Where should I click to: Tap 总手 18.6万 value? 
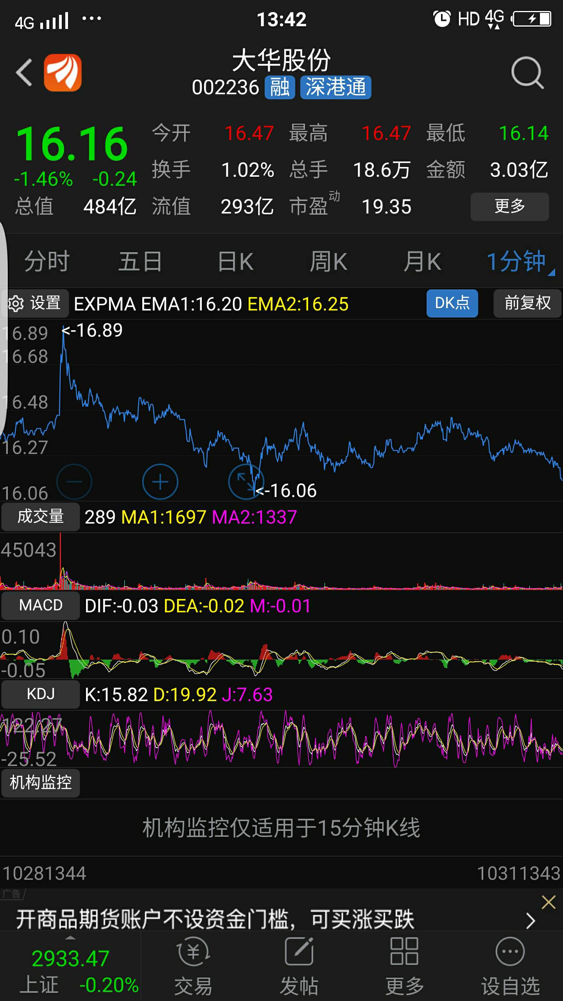[382, 170]
